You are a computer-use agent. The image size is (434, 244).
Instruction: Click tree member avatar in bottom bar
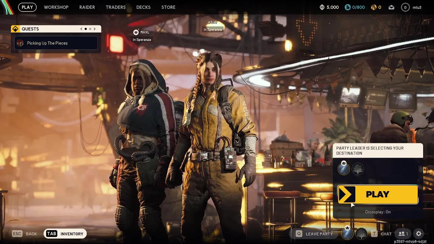361,234
